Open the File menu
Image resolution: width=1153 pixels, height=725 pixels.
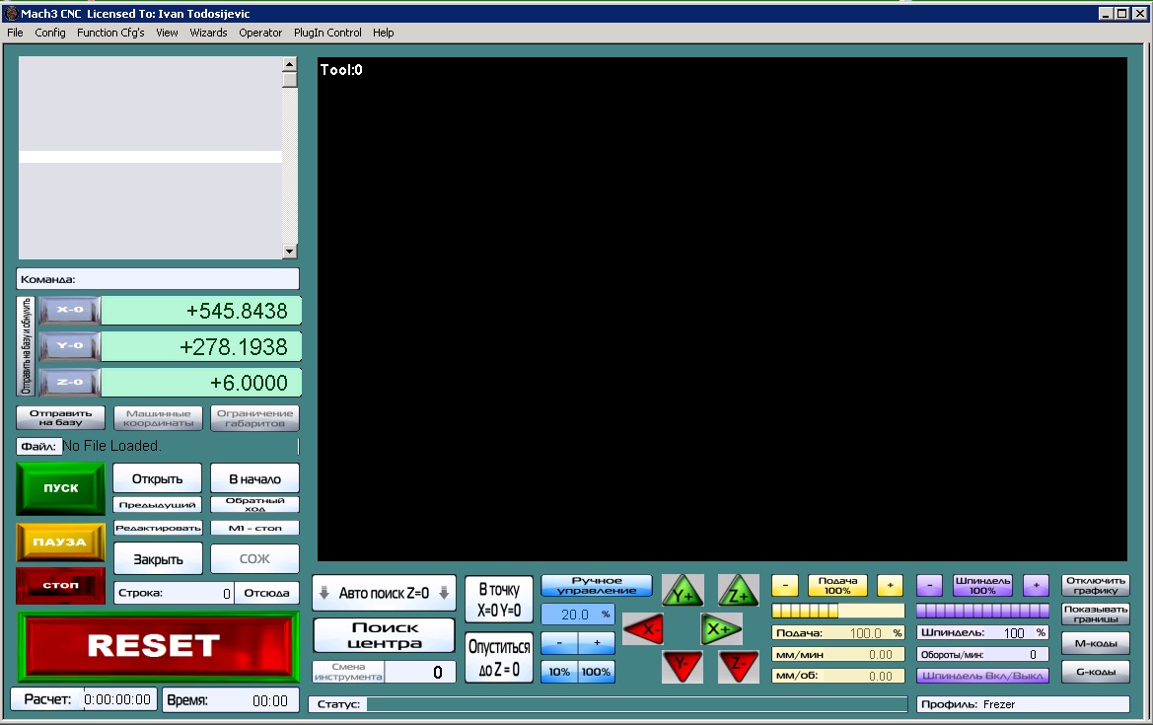click(15, 33)
